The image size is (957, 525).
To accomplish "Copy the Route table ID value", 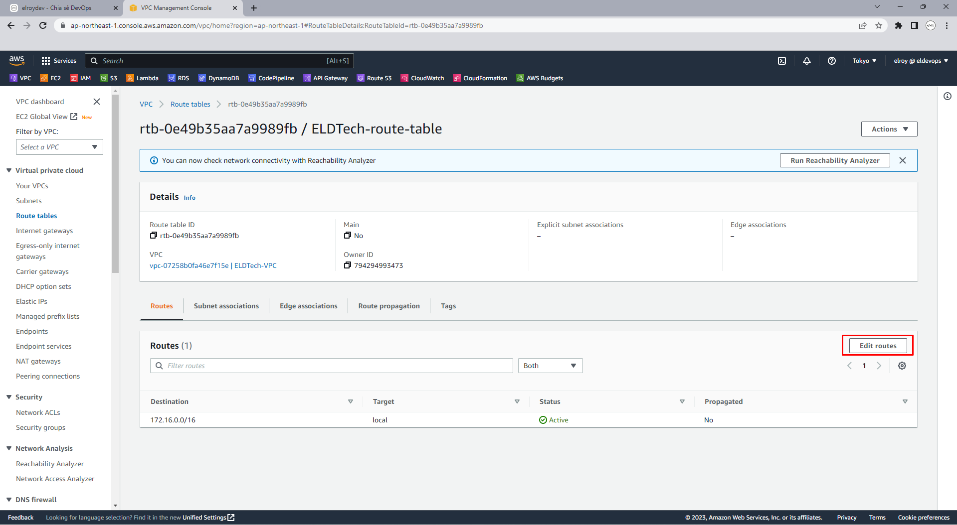I will 154,236.
